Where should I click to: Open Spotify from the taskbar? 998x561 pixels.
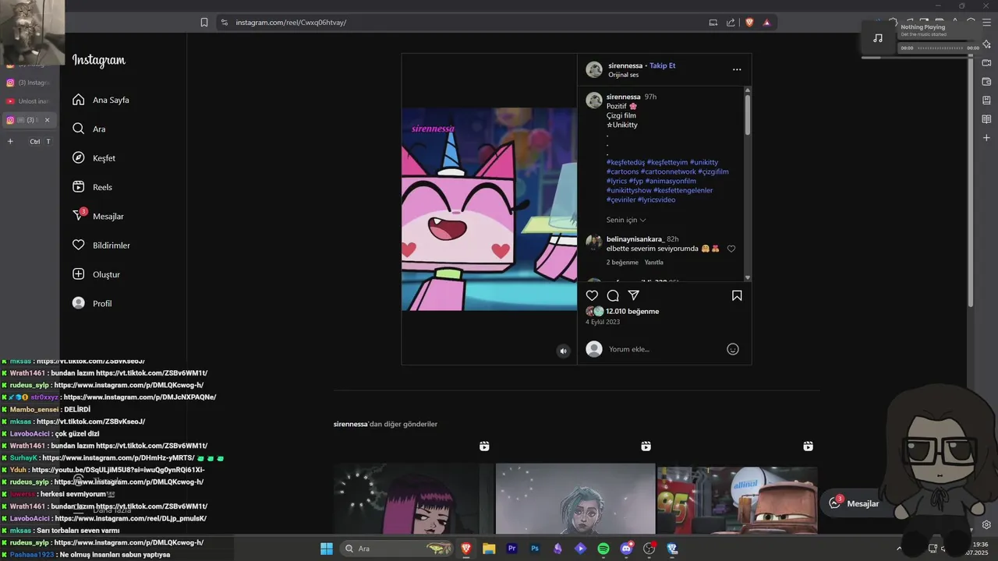(x=603, y=549)
